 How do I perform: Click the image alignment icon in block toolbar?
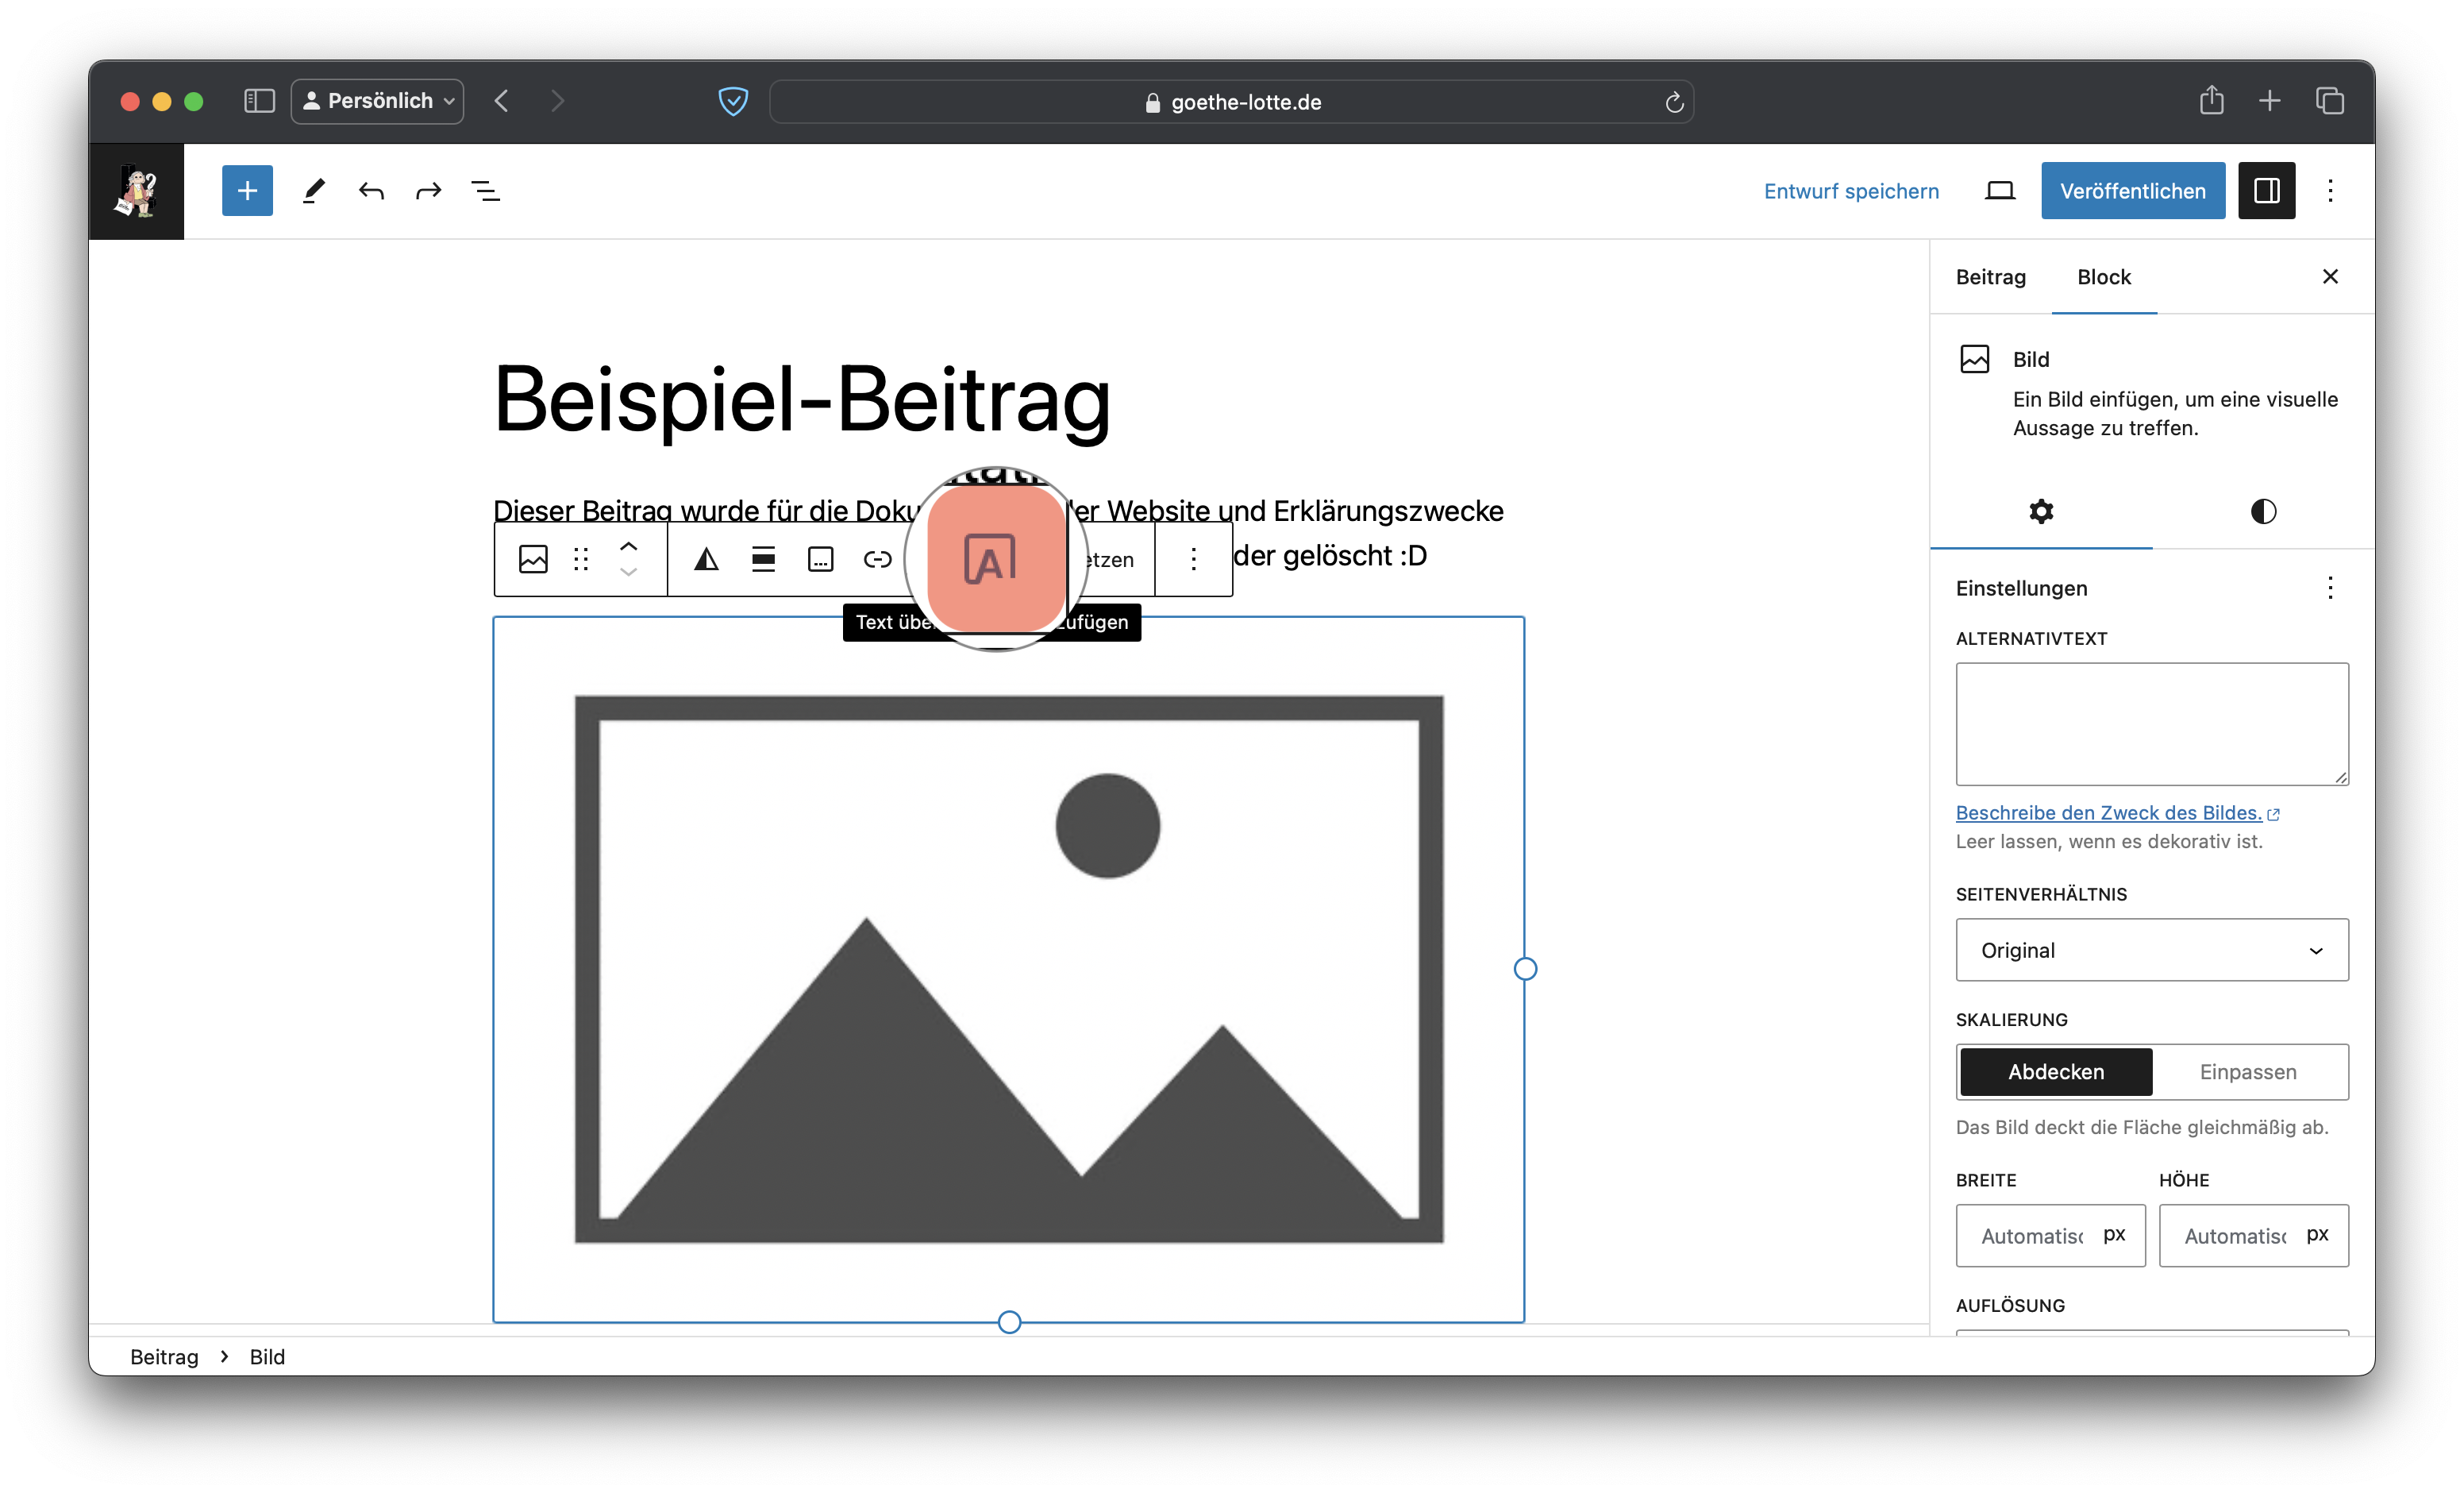(763, 559)
